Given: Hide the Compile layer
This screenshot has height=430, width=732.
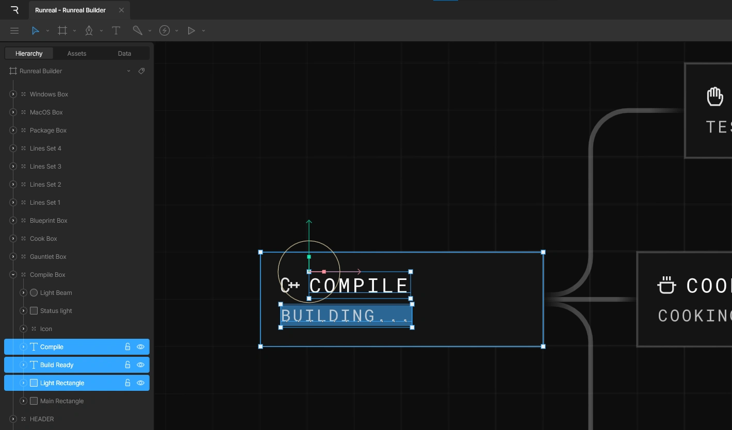Looking at the screenshot, I should (x=140, y=347).
